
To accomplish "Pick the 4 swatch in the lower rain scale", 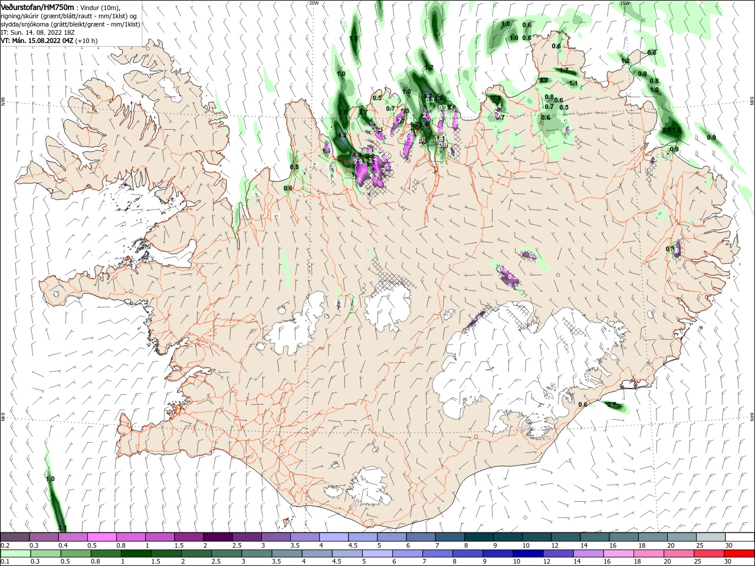I will pos(317,554).
